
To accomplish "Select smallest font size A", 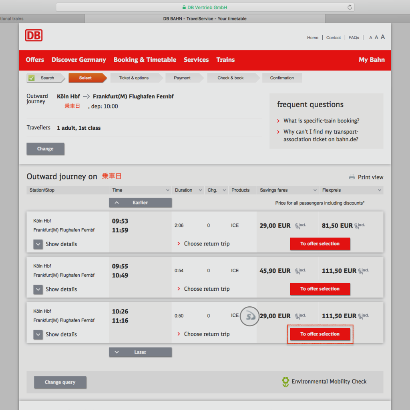I will (370, 38).
